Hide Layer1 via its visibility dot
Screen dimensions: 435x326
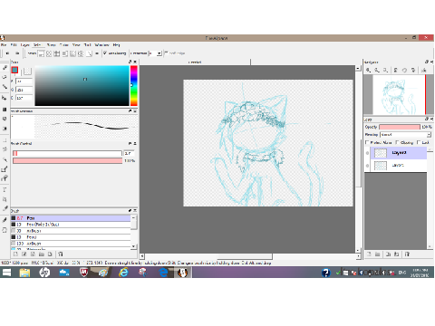point(367,166)
